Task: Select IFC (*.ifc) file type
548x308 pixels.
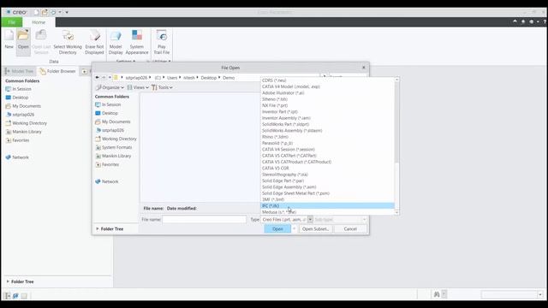Action: coord(327,206)
